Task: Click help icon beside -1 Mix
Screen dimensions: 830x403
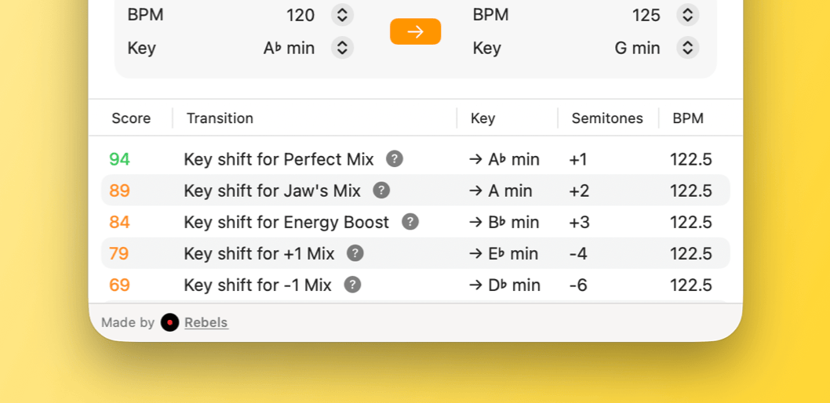Action: pos(353,285)
